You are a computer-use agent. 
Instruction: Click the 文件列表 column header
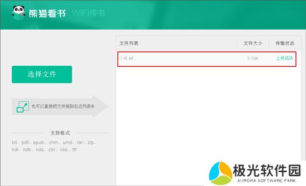coord(129,43)
